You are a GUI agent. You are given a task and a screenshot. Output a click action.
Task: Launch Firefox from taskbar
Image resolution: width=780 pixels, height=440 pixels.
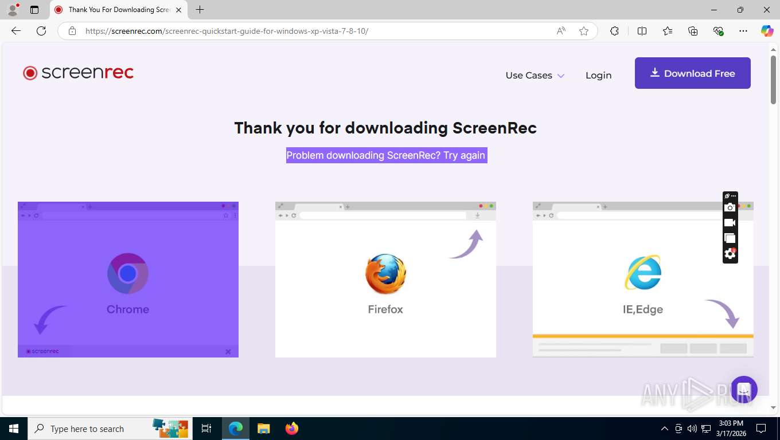coord(291,429)
